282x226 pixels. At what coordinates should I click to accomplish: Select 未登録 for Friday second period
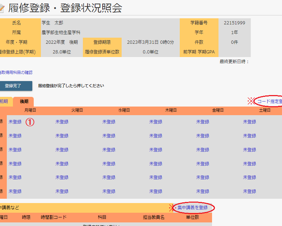coord(202,136)
